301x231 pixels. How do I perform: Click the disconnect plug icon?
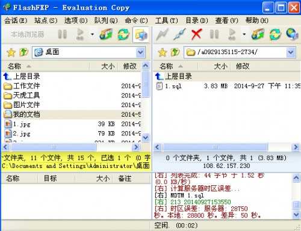[179, 34]
